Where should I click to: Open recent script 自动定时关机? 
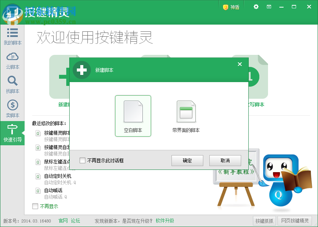point(58,176)
